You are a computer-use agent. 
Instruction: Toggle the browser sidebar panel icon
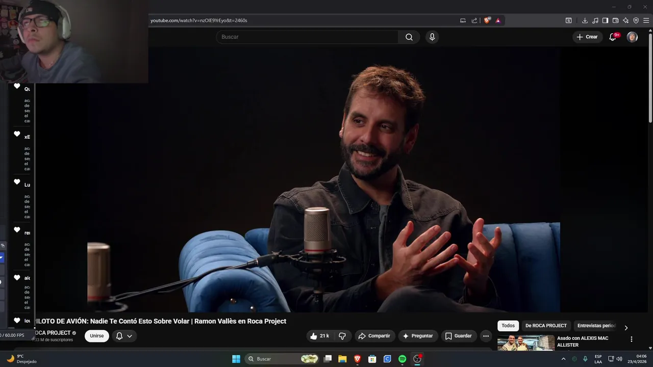[x=605, y=20]
